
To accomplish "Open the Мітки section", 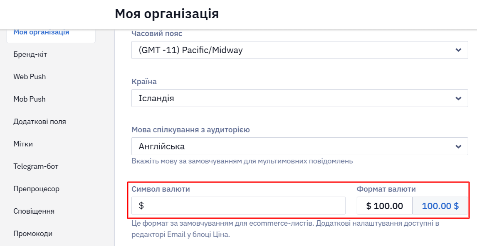I will click(x=23, y=144).
